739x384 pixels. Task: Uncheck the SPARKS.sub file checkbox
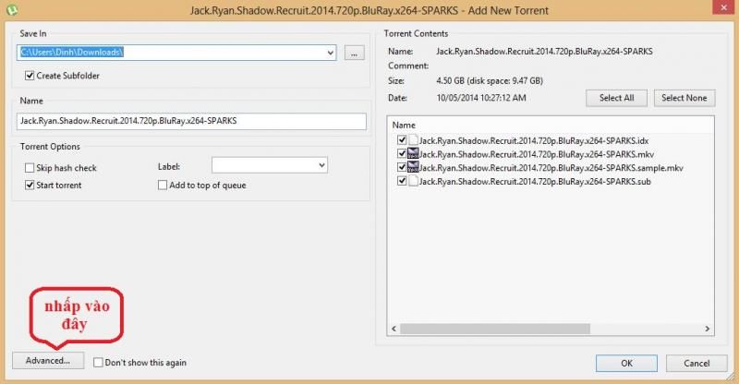(402, 181)
